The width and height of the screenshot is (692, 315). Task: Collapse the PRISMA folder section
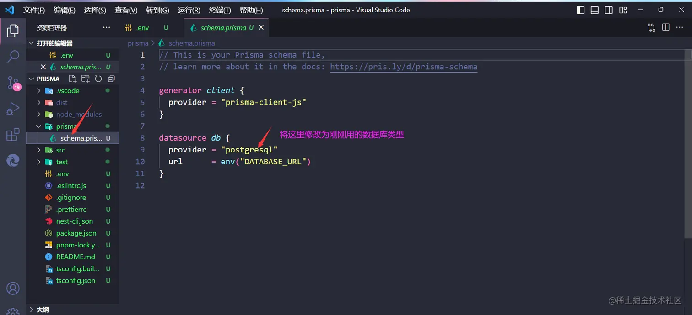(31, 79)
